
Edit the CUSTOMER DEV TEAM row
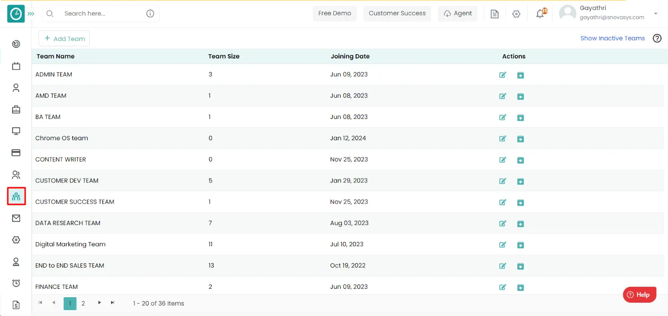pyautogui.click(x=503, y=181)
